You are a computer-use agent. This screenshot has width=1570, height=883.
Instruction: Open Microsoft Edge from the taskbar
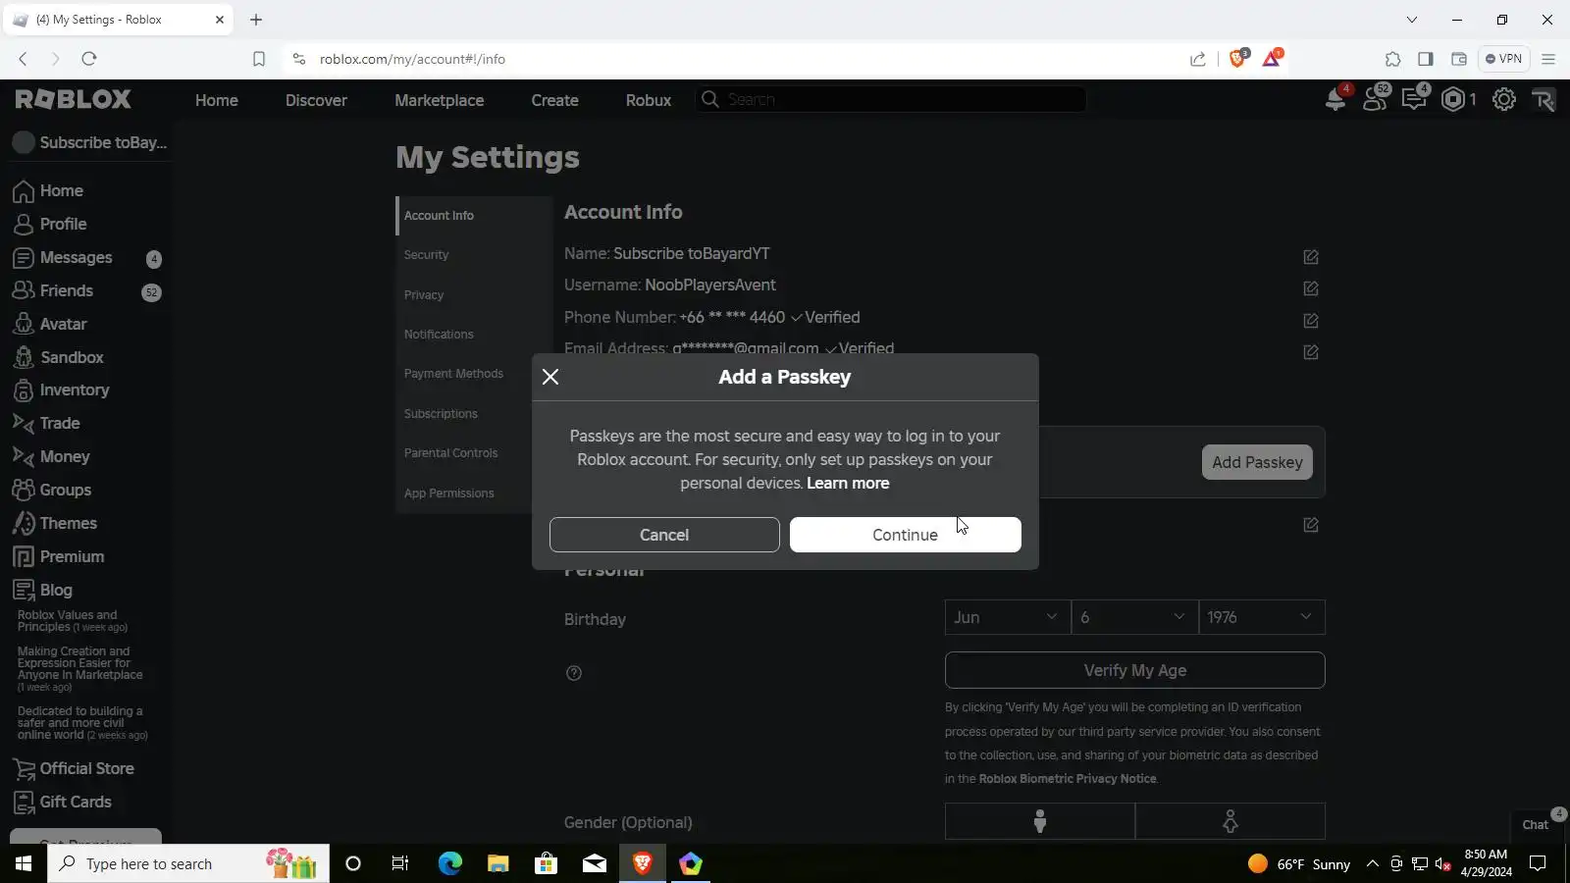[449, 863]
